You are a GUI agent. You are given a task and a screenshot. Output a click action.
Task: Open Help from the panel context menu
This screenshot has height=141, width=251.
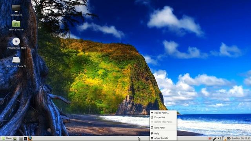pyautogui.click(x=163, y=134)
